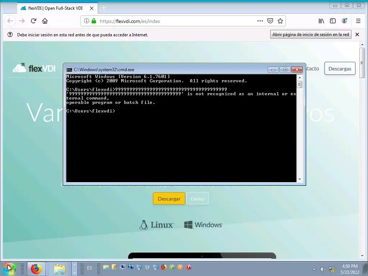Launch the orange S icon in taskbar
This screenshot has width=368, height=276.
tap(180, 267)
